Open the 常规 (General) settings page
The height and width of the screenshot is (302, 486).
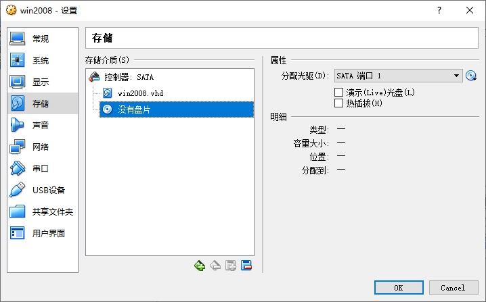[43, 39]
